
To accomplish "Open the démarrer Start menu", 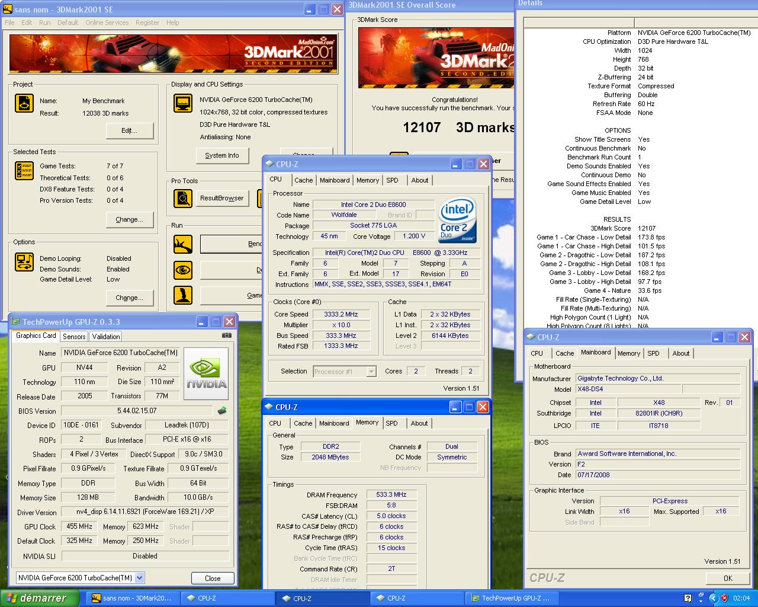I will tap(40, 598).
